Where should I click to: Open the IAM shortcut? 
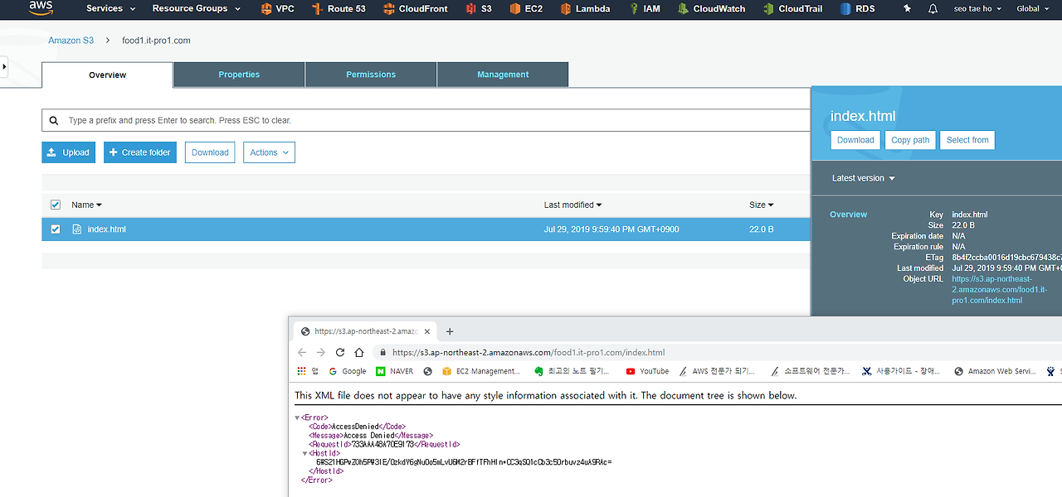[x=644, y=9]
